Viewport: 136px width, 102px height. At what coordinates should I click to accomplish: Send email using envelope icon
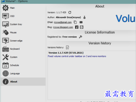[81, 22]
